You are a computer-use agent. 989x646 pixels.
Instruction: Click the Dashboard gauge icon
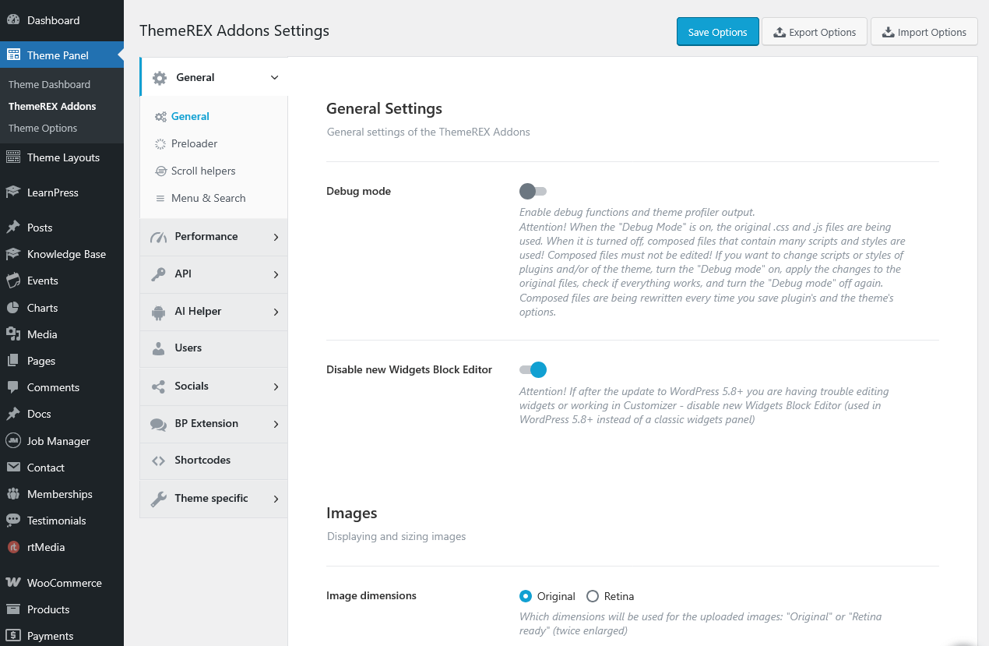click(x=13, y=20)
